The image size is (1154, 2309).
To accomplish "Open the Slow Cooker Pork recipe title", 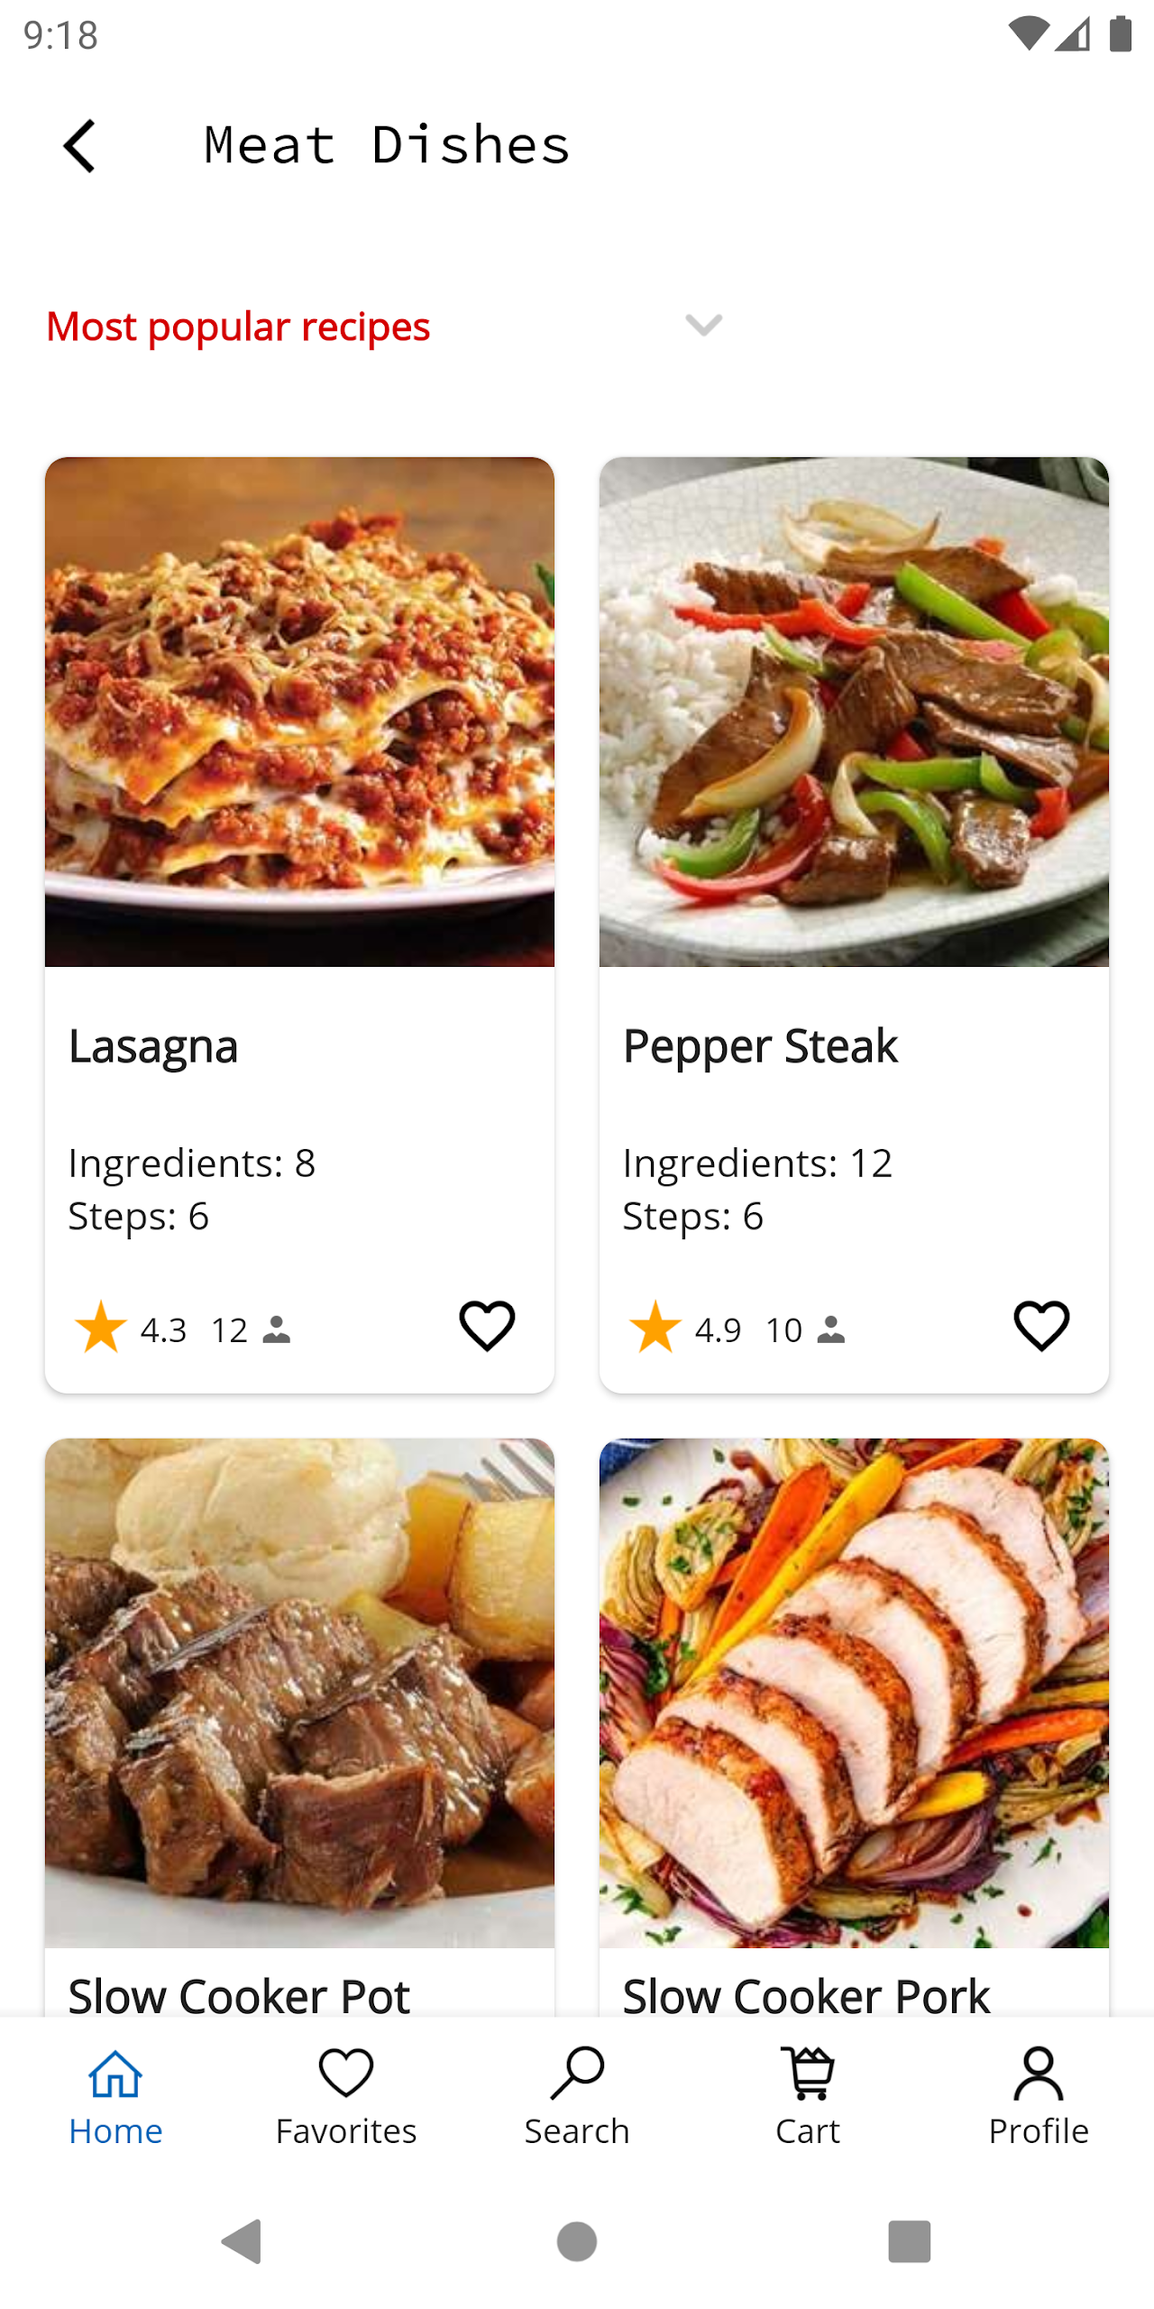I will pos(806,1995).
